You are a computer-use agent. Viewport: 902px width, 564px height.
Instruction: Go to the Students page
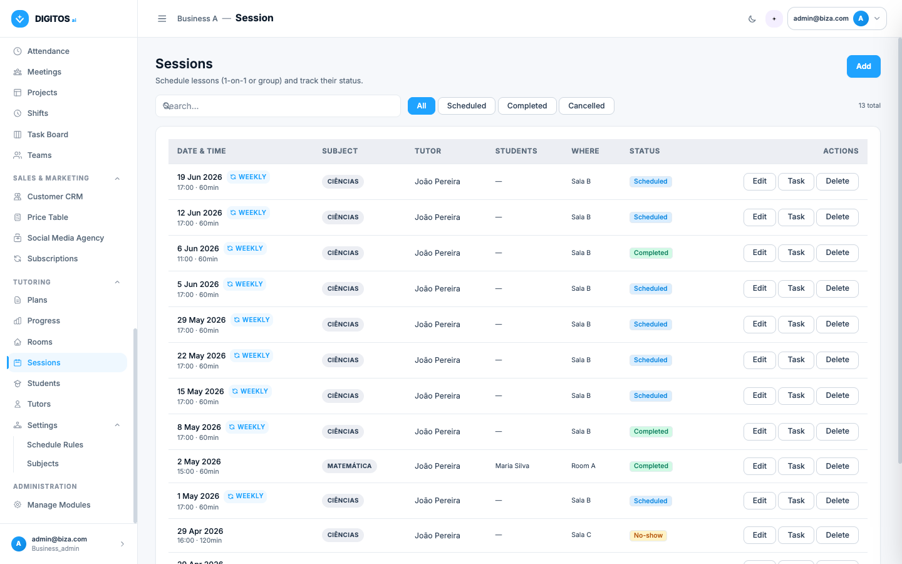[67, 384]
